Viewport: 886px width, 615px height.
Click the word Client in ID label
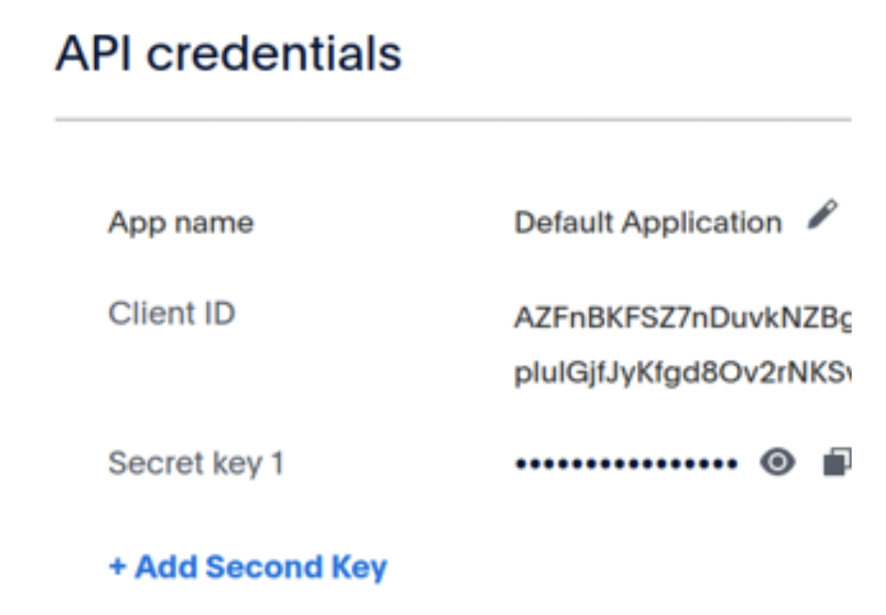(151, 314)
